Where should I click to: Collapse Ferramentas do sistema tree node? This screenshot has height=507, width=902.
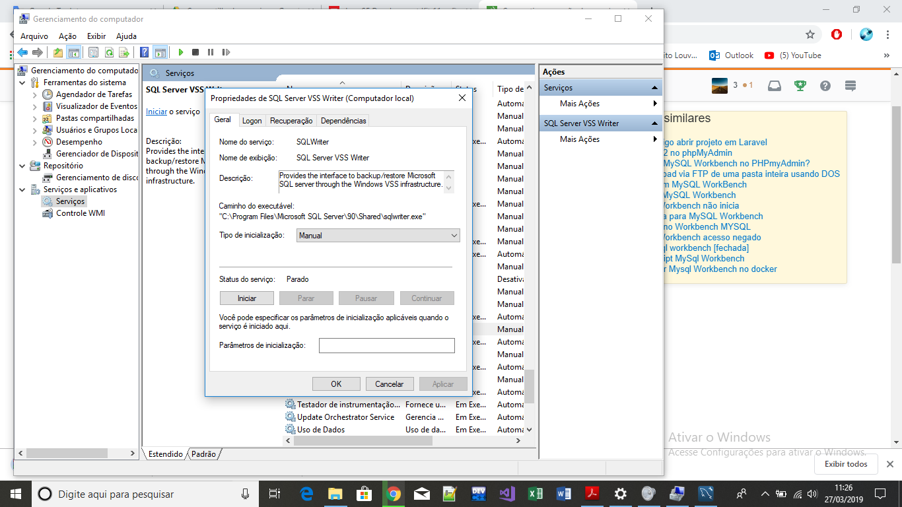pyautogui.click(x=23, y=83)
